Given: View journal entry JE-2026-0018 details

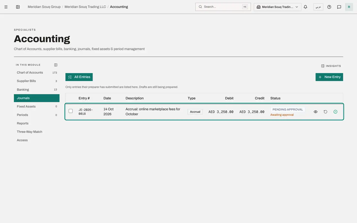Looking at the screenshot, I should tap(315, 112).
